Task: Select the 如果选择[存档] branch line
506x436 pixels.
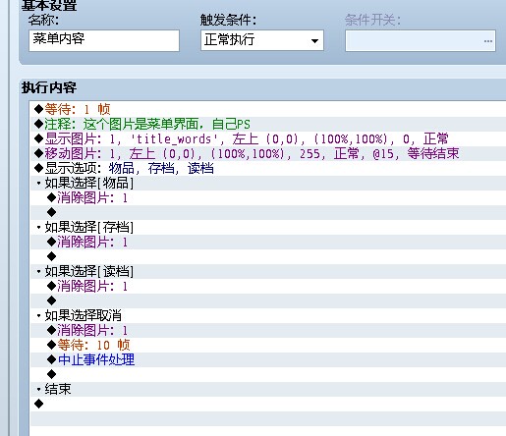Action: click(x=268, y=227)
